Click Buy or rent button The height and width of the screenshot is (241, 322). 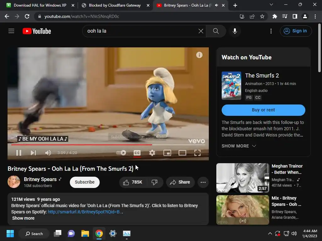point(263,110)
